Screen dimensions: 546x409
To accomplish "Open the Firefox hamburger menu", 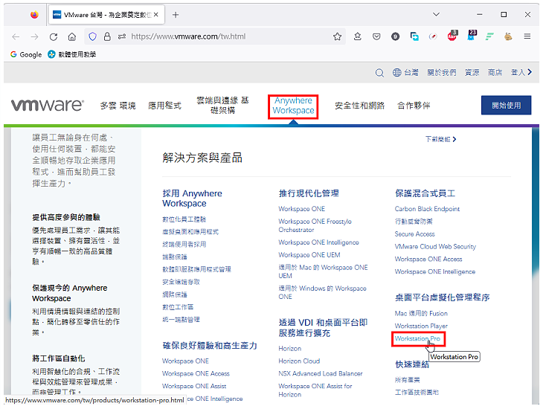I will [527, 36].
